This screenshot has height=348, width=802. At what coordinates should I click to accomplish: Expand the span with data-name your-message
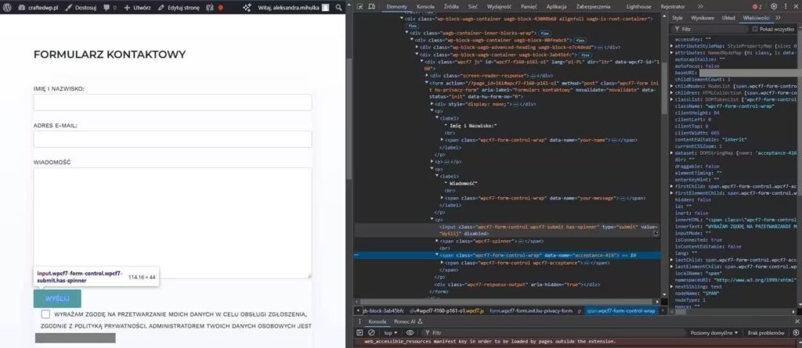click(x=443, y=198)
